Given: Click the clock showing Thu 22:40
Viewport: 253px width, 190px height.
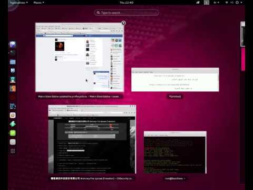Looking at the screenshot, I should [126, 3].
